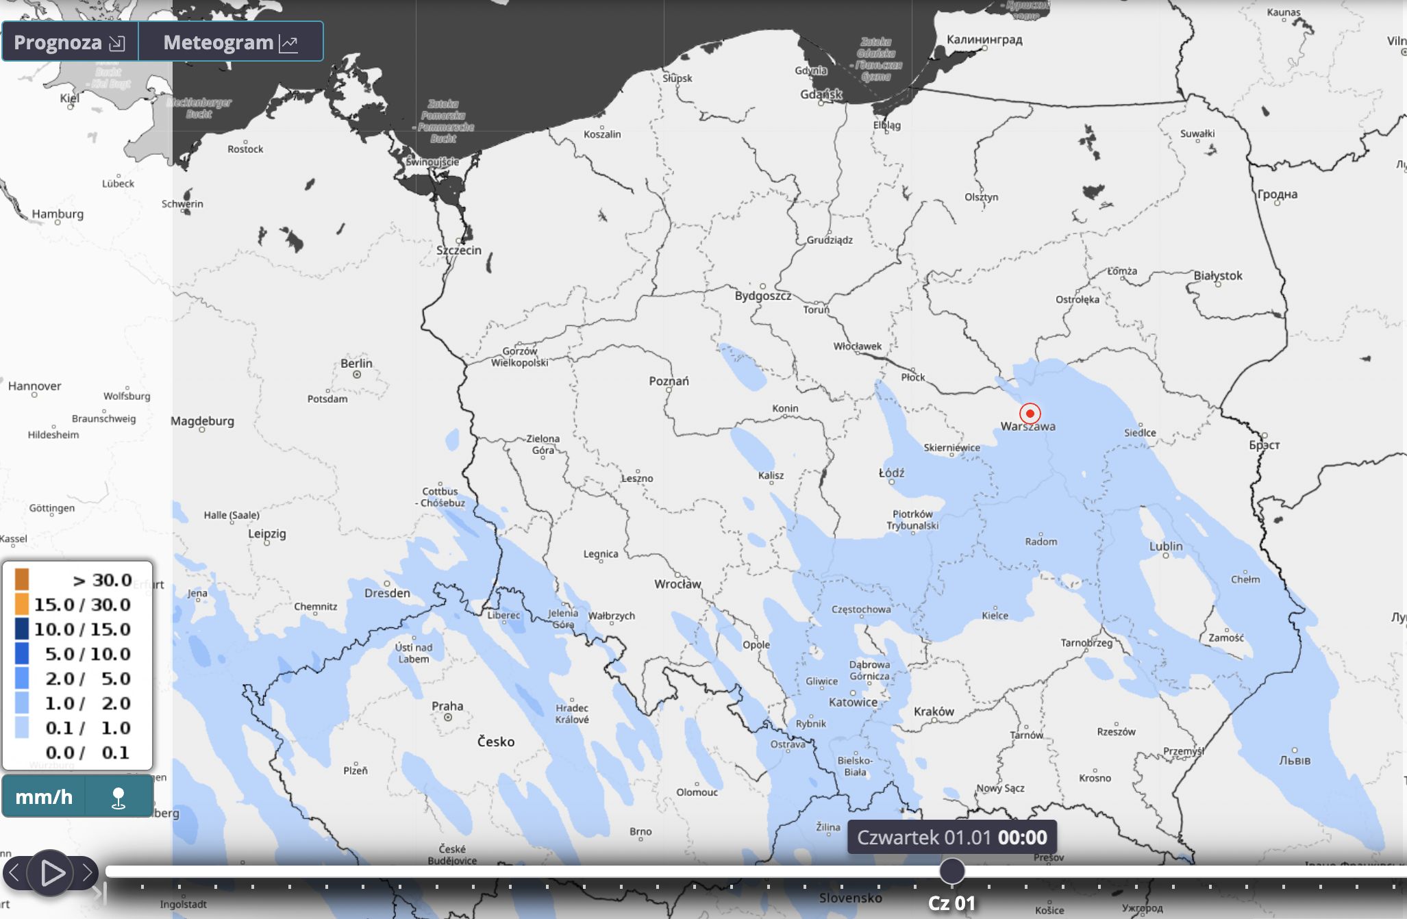Click the chart icon beside Meteogram
This screenshot has height=919, width=1407.
(x=289, y=44)
